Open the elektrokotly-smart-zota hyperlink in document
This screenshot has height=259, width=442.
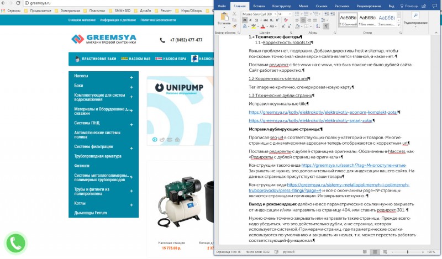pos(311,120)
